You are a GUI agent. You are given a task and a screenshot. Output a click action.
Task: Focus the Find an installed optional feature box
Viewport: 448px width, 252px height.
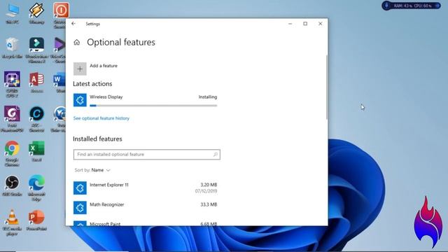click(146, 154)
